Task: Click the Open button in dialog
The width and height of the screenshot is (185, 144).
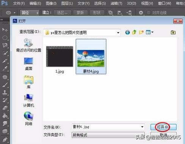Action: pos(163,127)
